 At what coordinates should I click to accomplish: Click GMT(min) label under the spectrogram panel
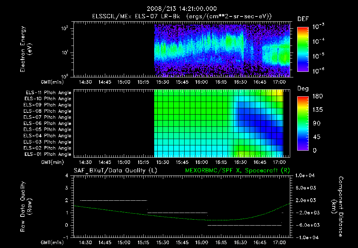coord(52,82)
